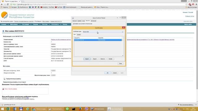Viewport: 198px width, 111px height.
Task: Open the green plus app in taskbar
Action: pyautogui.click(x=67, y=109)
